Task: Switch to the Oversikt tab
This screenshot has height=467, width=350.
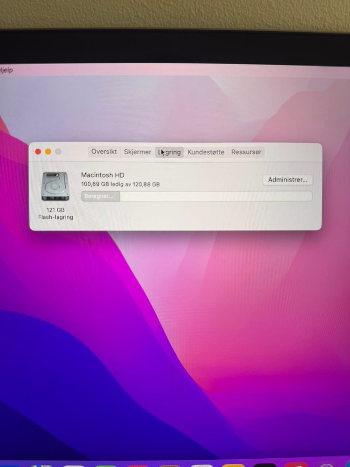Action: pyautogui.click(x=104, y=152)
